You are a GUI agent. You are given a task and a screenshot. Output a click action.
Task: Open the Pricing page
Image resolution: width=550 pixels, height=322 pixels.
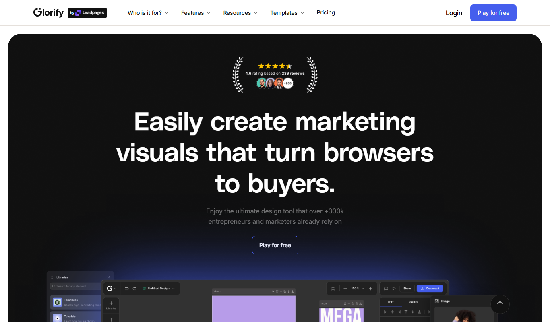pos(326,12)
